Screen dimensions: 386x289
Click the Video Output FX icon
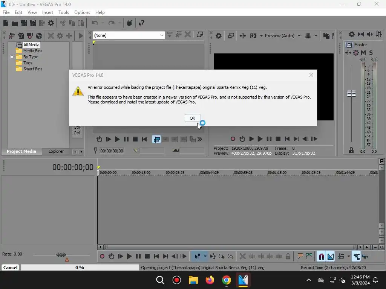point(243,36)
